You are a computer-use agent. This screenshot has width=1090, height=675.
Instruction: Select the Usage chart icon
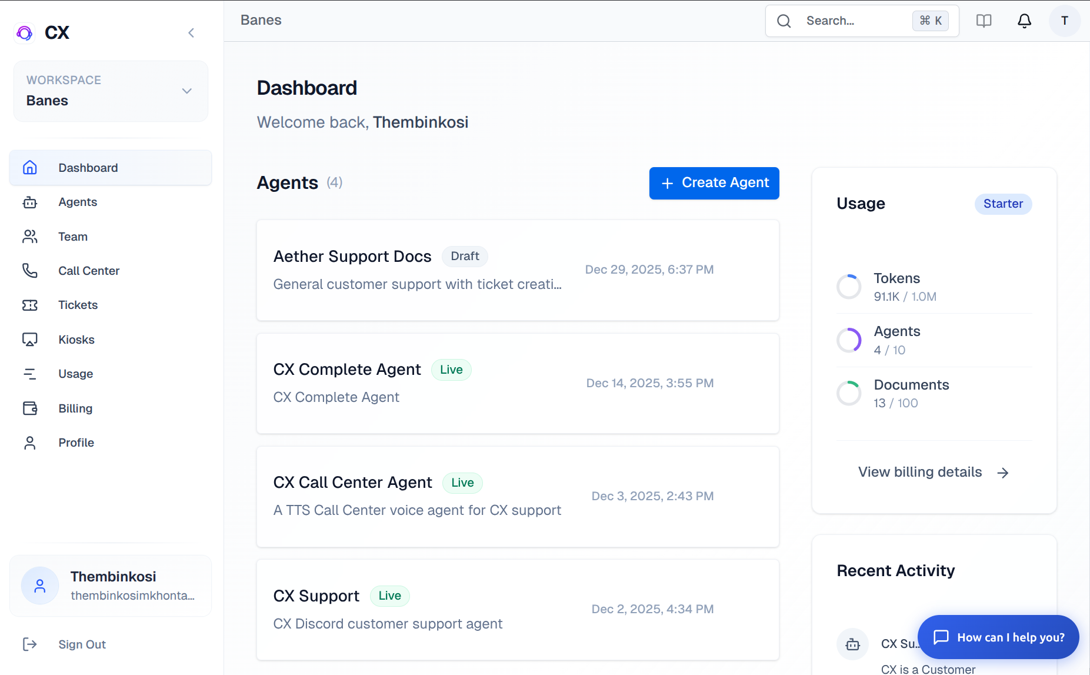(x=30, y=374)
